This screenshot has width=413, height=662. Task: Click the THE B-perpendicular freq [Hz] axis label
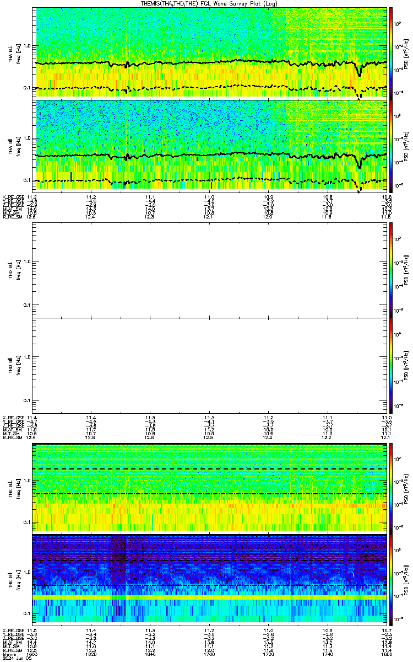coord(18,489)
